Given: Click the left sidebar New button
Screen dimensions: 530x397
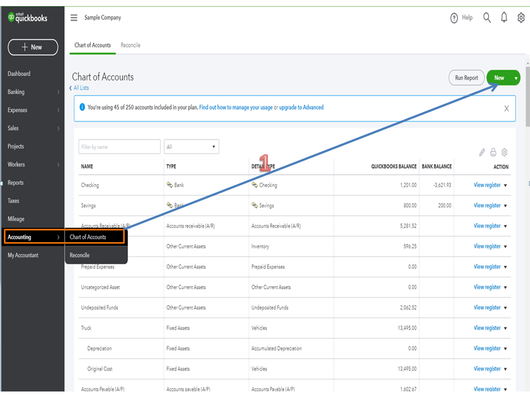Looking at the screenshot, I should point(33,47).
